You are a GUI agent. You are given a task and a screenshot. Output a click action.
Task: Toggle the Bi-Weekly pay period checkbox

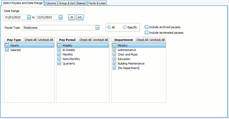click(x=59, y=50)
